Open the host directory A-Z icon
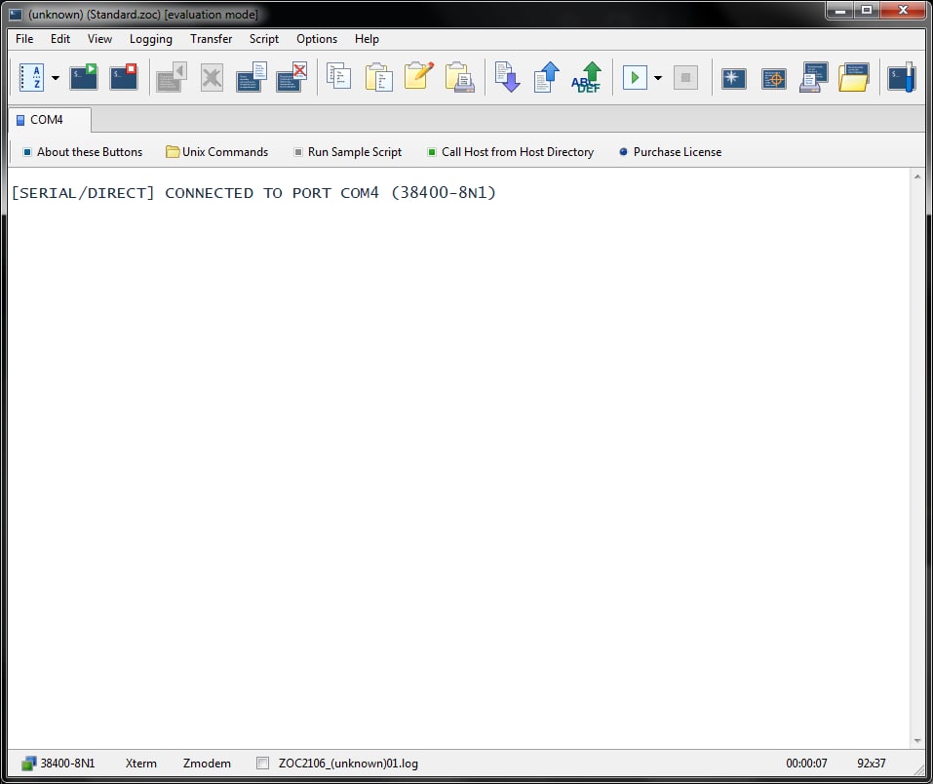This screenshot has height=784, width=933. pos(31,77)
